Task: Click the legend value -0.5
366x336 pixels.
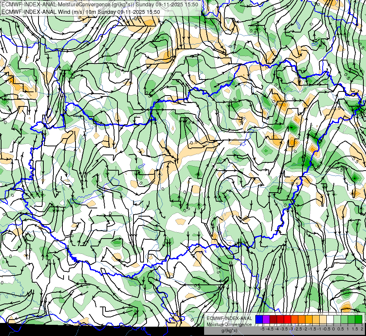Action: pyautogui.click(x=326, y=329)
